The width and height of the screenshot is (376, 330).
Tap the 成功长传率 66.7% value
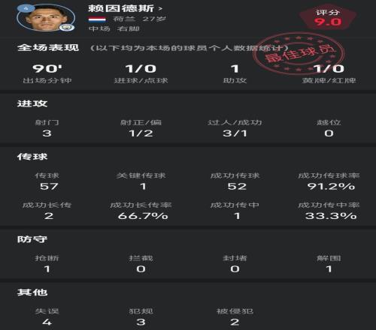pyautogui.click(x=143, y=216)
